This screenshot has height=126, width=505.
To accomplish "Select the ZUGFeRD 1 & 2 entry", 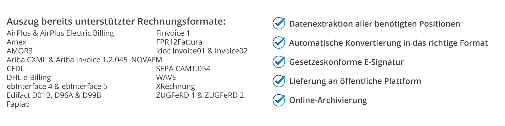I will coord(200,95).
